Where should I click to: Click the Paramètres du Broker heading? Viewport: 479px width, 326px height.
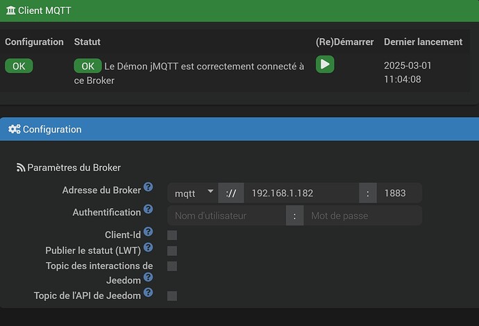tap(74, 168)
